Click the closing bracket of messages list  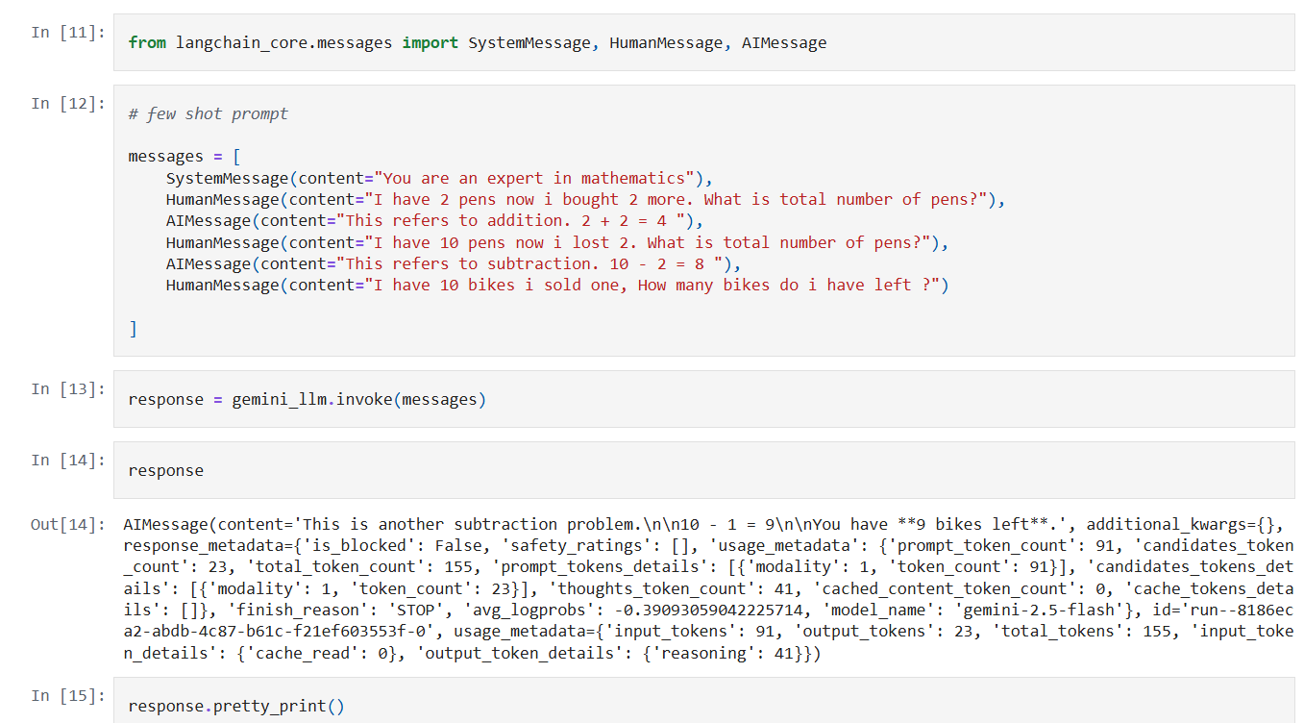tap(134, 329)
